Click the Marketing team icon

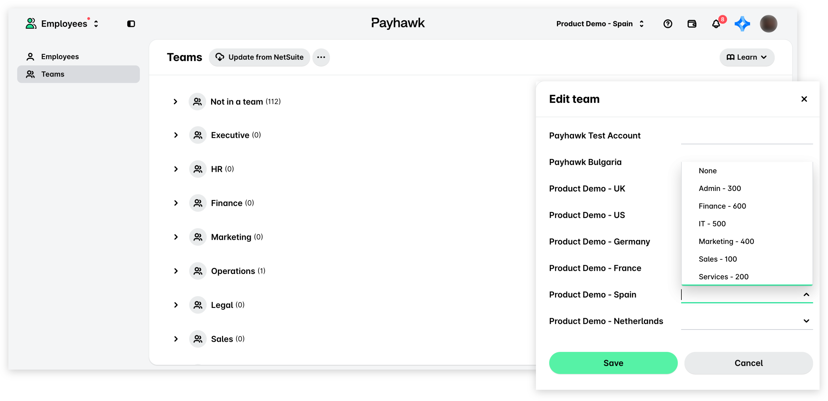click(x=198, y=237)
